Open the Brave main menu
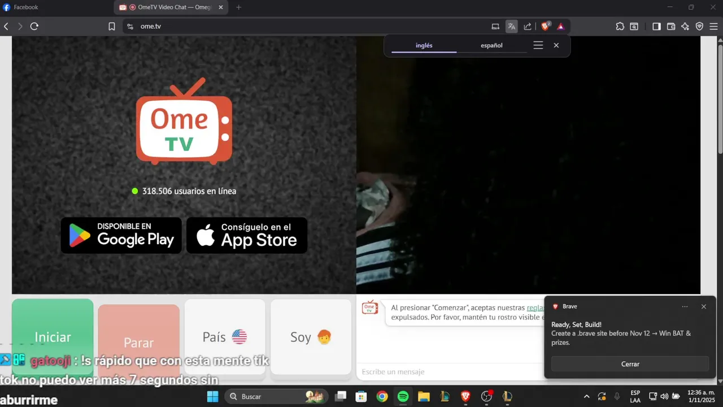 [x=714, y=27]
